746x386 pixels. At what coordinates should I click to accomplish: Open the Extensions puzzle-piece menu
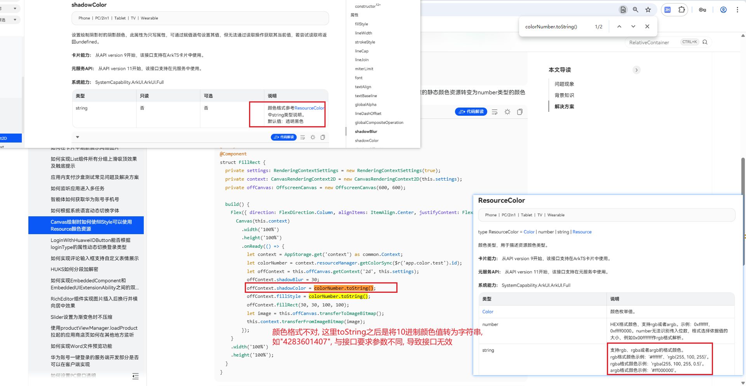[x=682, y=10]
